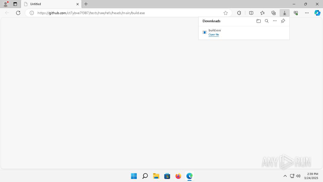The image size is (323, 182).
Task: Select the build.exe download name
Action: (215, 30)
